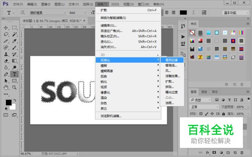Select the Eraser tool
The image size is (252, 157).
click(6, 61)
